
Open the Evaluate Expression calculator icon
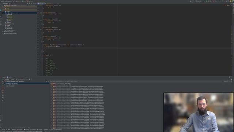tap(30, 79)
